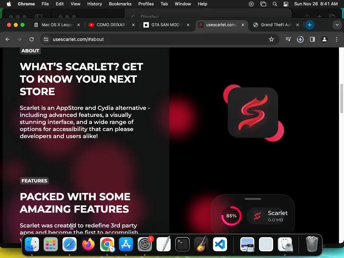The image size is (344, 258).
Task: Open the View menu
Action: coord(75,4)
